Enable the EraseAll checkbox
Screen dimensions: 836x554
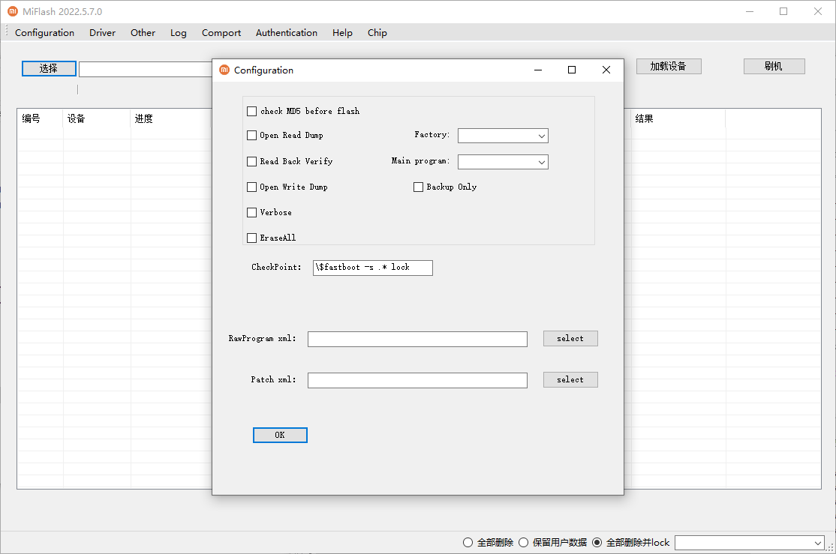click(x=252, y=238)
